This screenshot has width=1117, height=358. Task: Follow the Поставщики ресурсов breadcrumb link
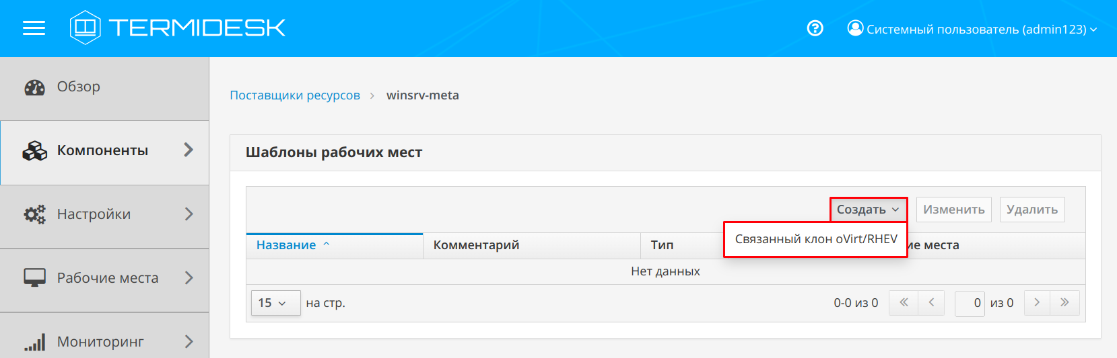click(x=295, y=95)
